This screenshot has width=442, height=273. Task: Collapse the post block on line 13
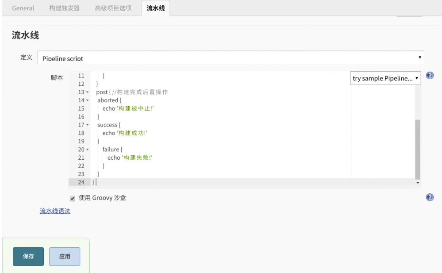(x=87, y=92)
